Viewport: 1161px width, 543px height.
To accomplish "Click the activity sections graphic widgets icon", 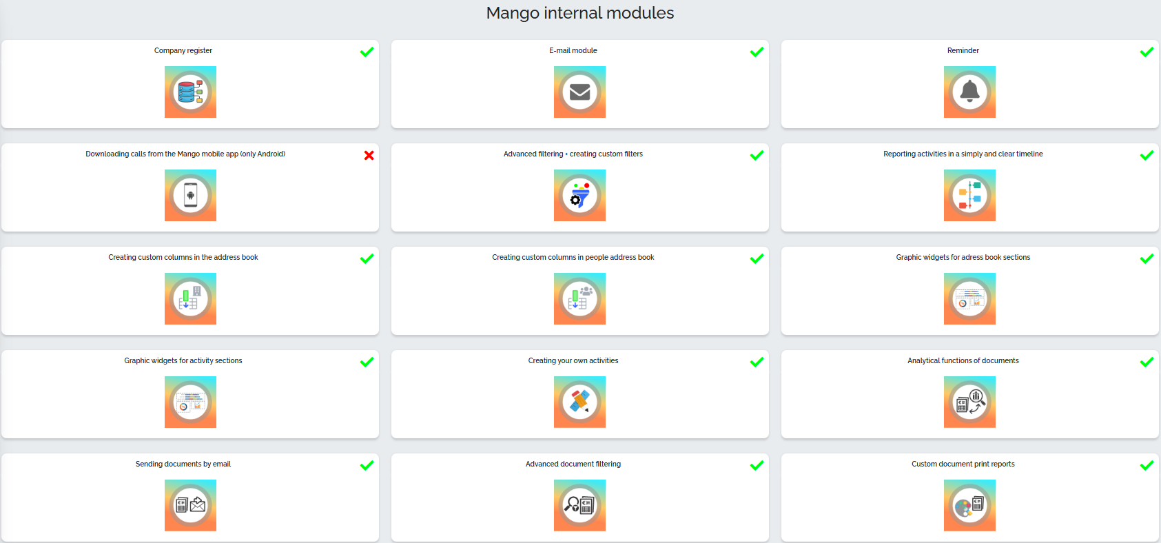I will coord(190,402).
